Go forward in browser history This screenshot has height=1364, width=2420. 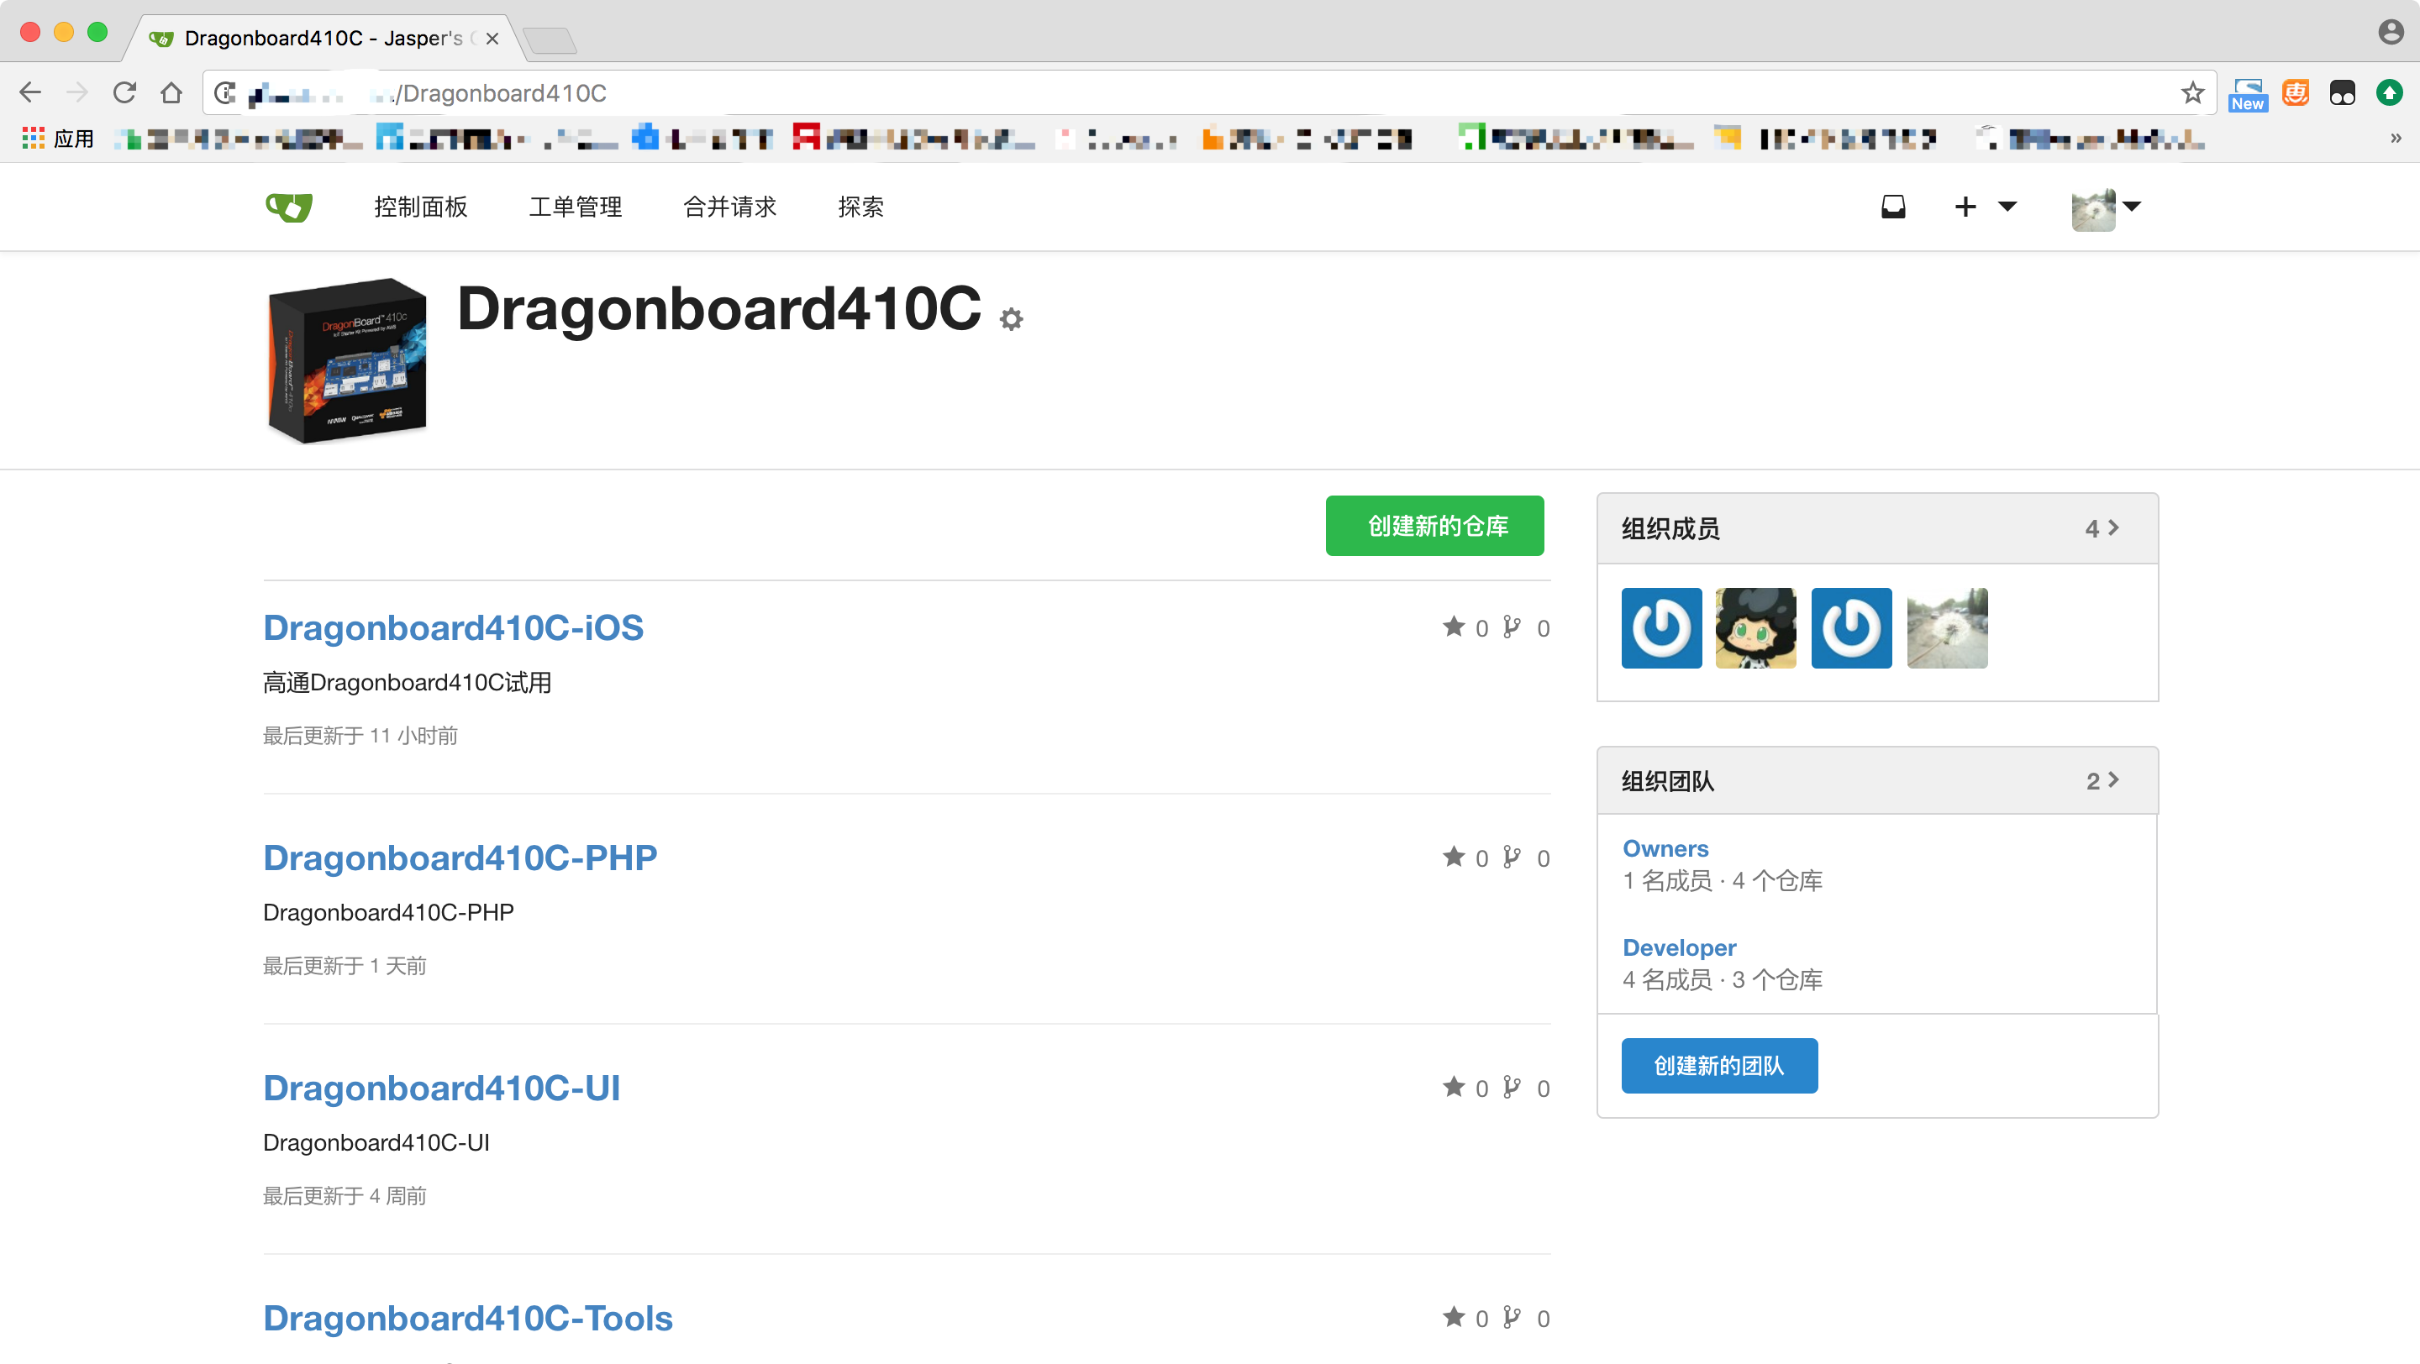pos(77,93)
